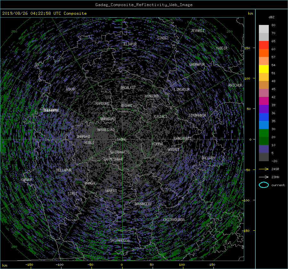
Task: Click the BALLARY city label
Action: click(x=208, y=158)
